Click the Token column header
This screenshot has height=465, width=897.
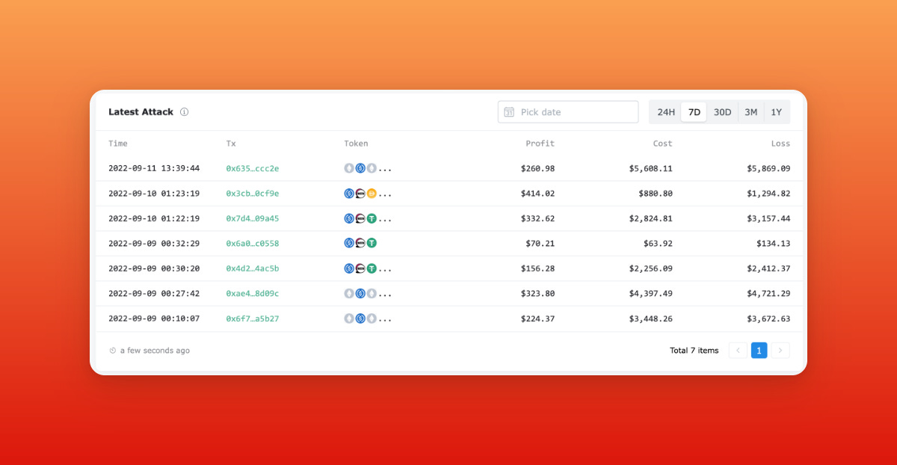356,144
